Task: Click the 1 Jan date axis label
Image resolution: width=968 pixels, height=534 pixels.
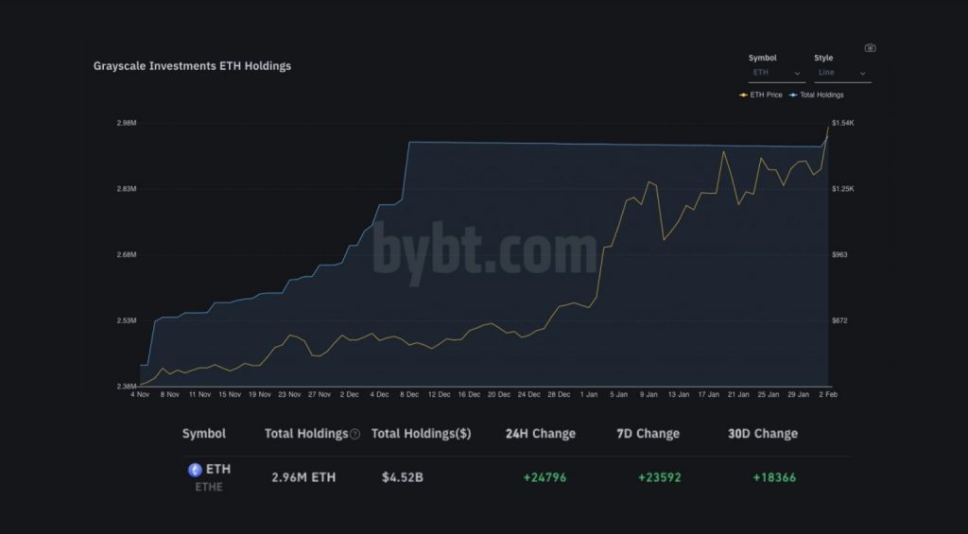Action: (x=589, y=394)
